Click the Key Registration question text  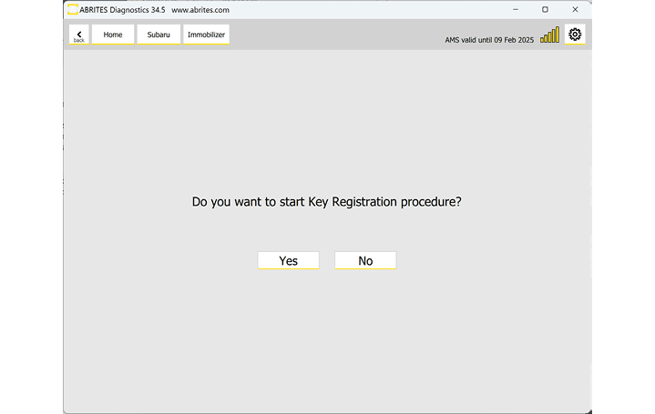coord(326,202)
